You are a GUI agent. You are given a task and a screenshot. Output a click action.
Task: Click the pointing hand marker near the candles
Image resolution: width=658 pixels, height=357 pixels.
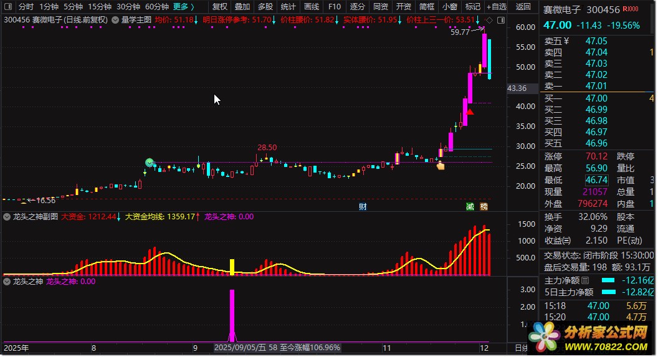pos(440,166)
